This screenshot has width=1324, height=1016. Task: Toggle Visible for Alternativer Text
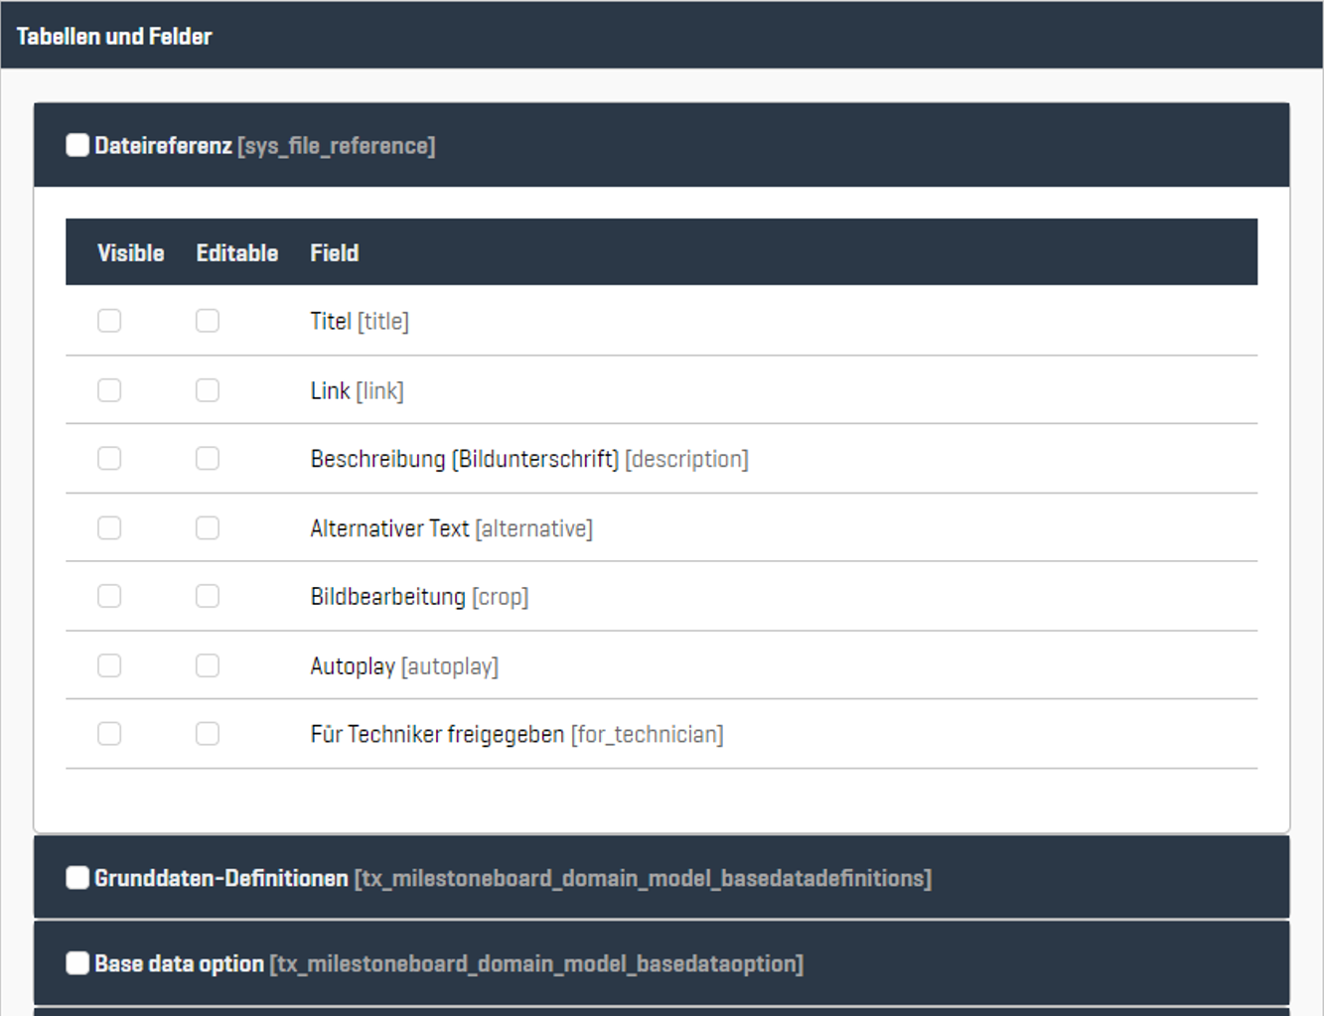coord(109,528)
